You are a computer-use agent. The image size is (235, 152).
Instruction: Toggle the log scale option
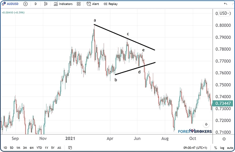(x=222, y=148)
